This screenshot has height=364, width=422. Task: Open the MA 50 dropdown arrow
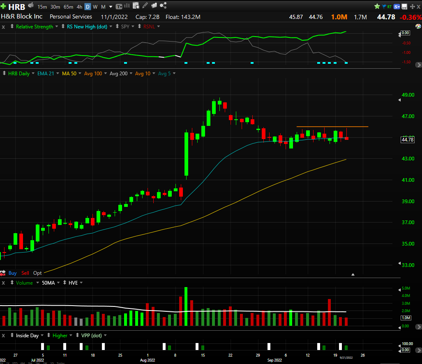point(80,73)
